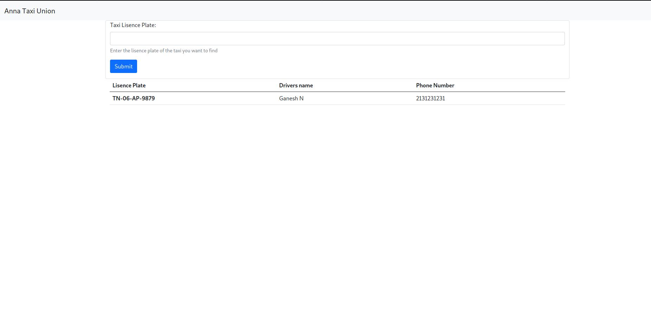Select the 'Drivers name' column header
The image size is (651, 314).
[x=296, y=85]
